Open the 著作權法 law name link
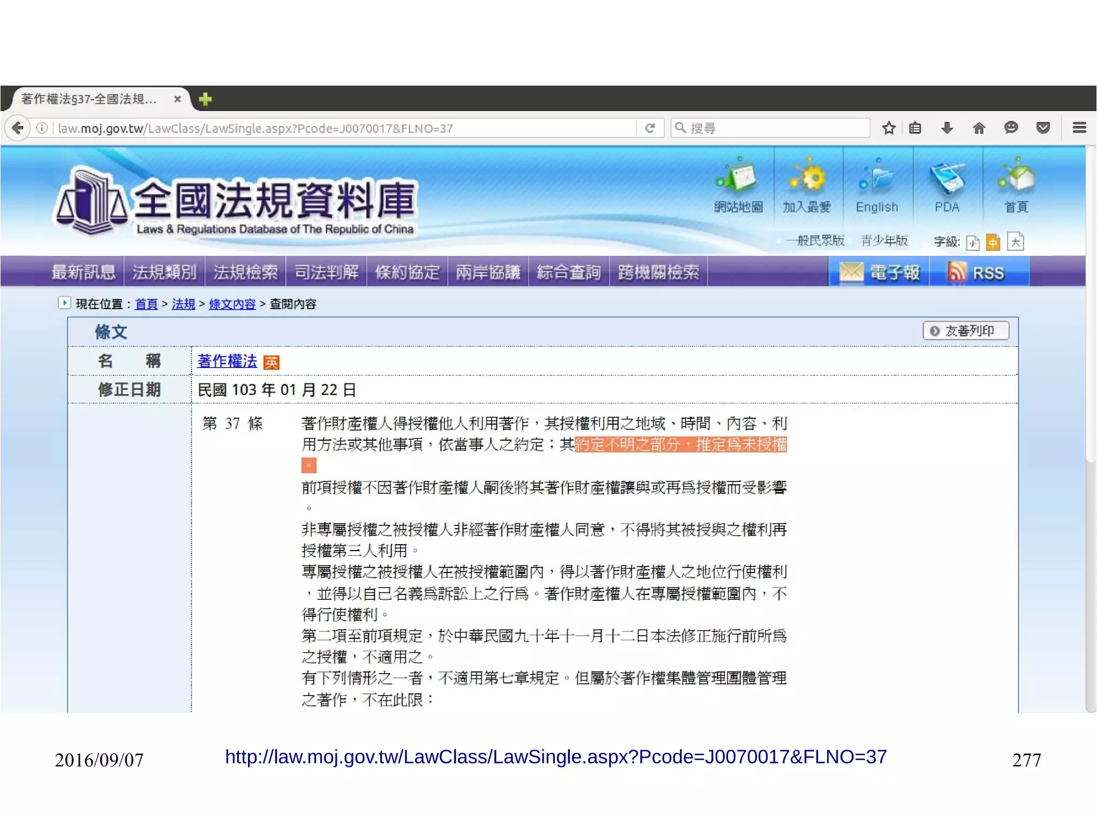This screenshot has height=822, width=1097. click(x=227, y=361)
